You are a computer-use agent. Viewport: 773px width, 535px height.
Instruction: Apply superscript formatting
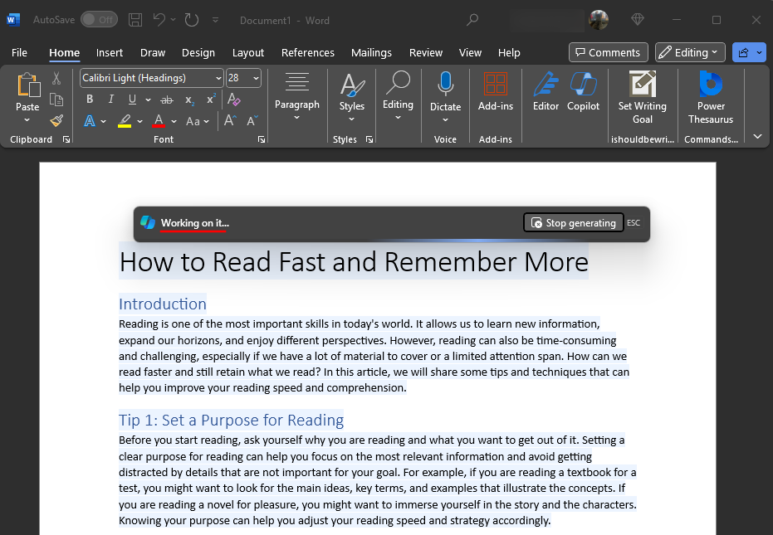point(211,99)
